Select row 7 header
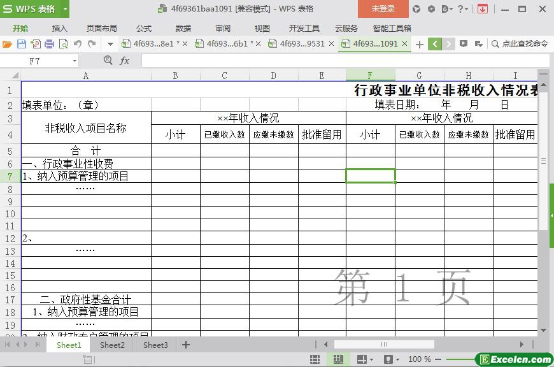This screenshot has width=554, height=367. click(x=10, y=176)
